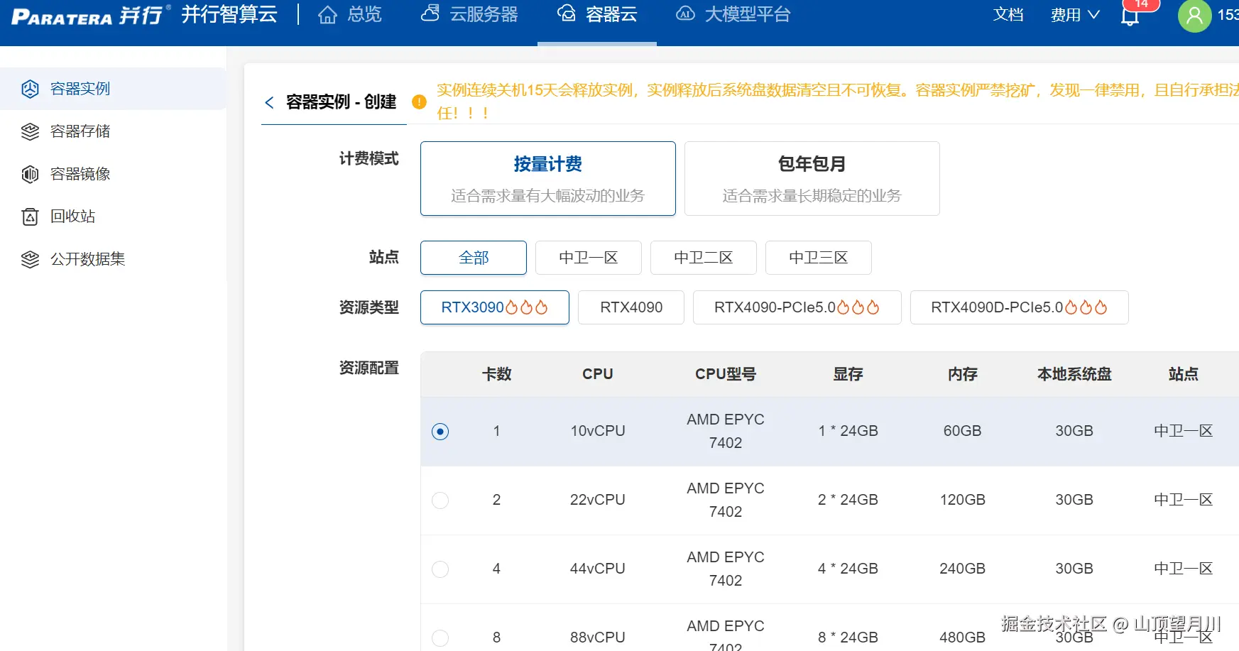
Task: Click the 并行智算云 brand title
Action: pos(229,15)
